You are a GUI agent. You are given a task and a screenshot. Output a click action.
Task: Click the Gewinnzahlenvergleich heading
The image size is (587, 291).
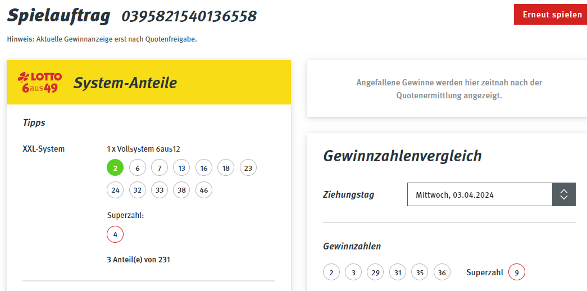pyautogui.click(x=402, y=156)
